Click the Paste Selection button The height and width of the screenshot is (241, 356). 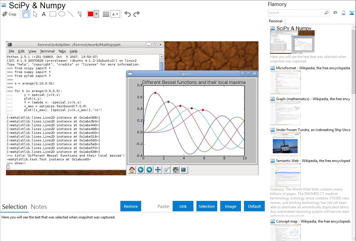click(207, 206)
